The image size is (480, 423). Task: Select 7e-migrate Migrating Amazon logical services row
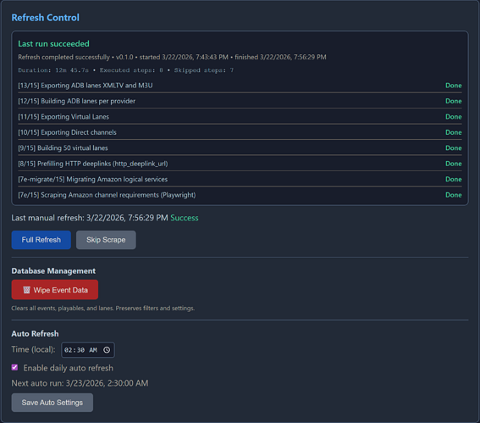pos(240,179)
